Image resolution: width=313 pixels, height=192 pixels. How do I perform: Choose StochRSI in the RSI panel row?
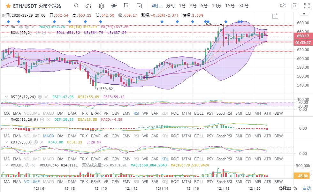pos(224,113)
